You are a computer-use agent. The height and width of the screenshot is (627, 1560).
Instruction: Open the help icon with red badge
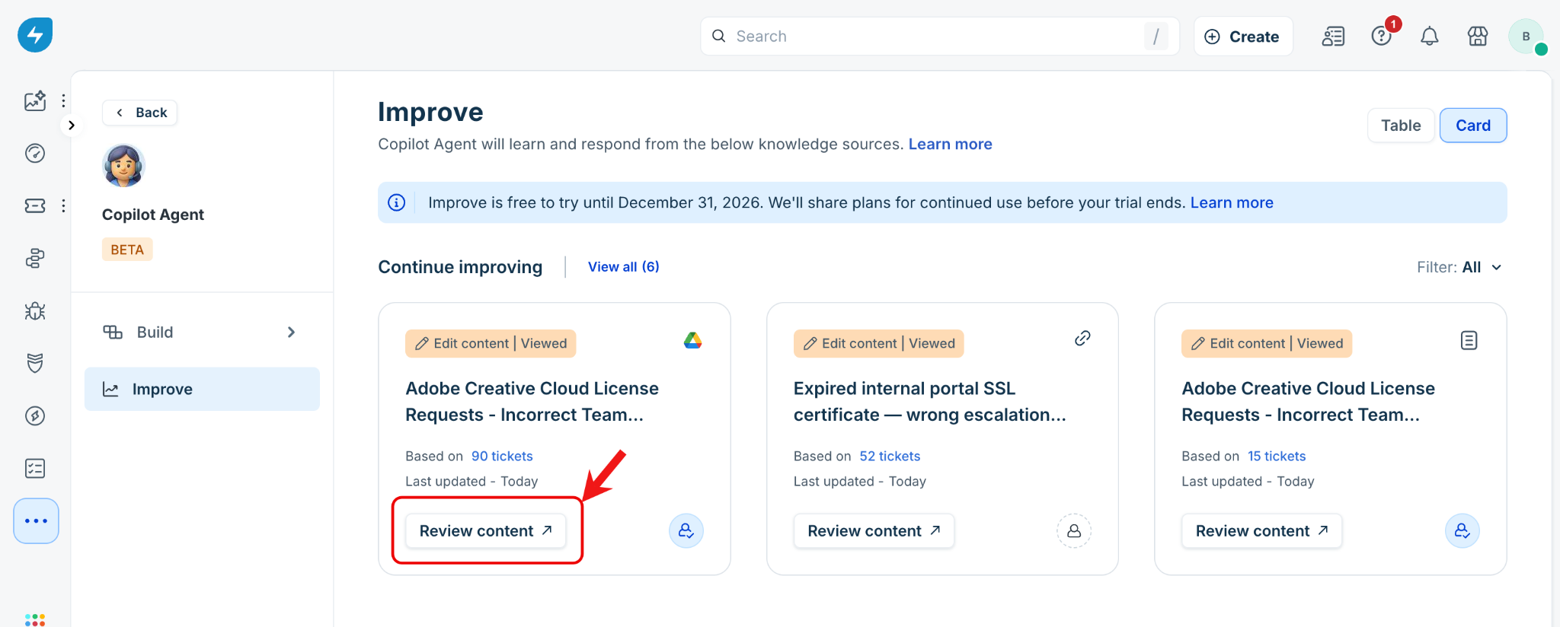coord(1382,36)
